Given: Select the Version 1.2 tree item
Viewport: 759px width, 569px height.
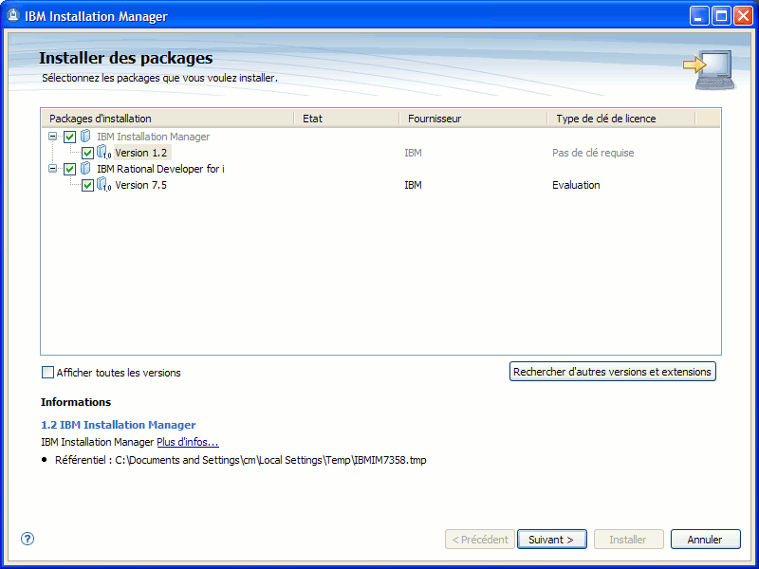Looking at the screenshot, I should click(140, 153).
